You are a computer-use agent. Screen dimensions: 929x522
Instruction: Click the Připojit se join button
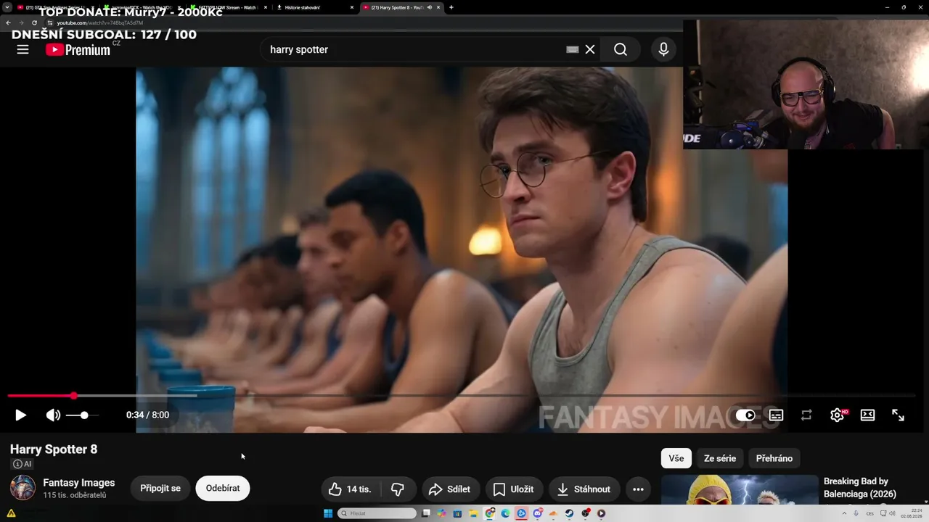tap(160, 489)
